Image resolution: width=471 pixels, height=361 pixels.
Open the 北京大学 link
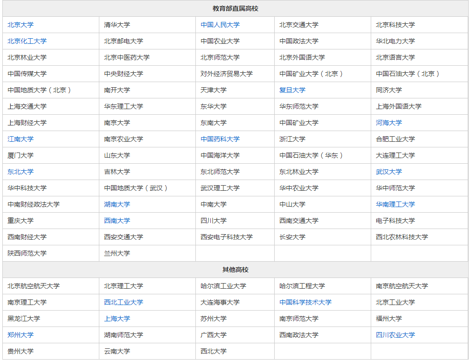21,25
